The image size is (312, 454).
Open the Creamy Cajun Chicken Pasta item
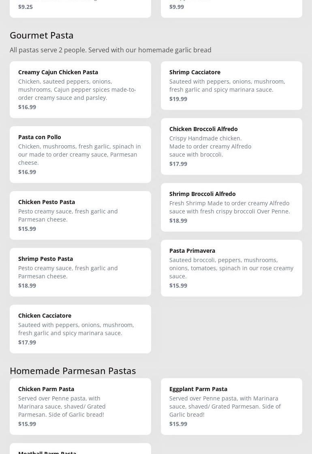(x=80, y=89)
